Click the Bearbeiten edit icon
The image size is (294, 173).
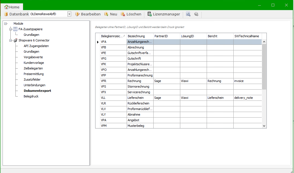click(78, 14)
